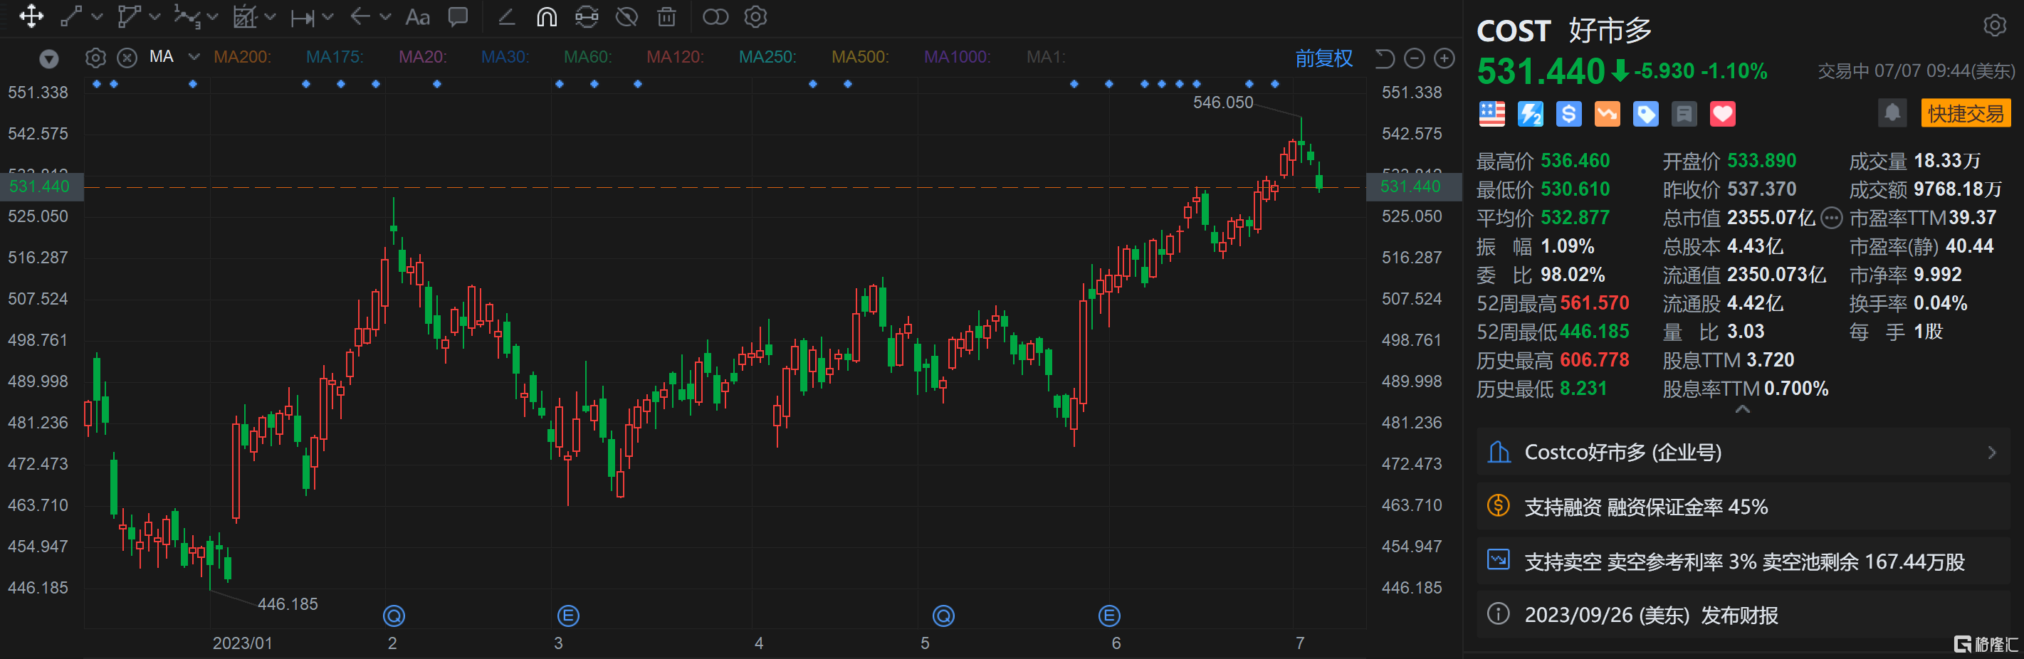Click the orange downtrend short-sell icon
Image resolution: width=2024 pixels, height=659 pixels.
pyautogui.click(x=1607, y=114)
